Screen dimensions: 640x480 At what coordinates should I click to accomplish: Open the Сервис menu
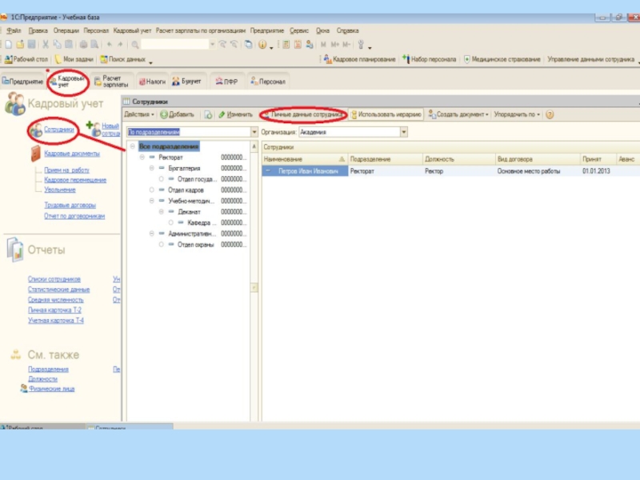299,30
